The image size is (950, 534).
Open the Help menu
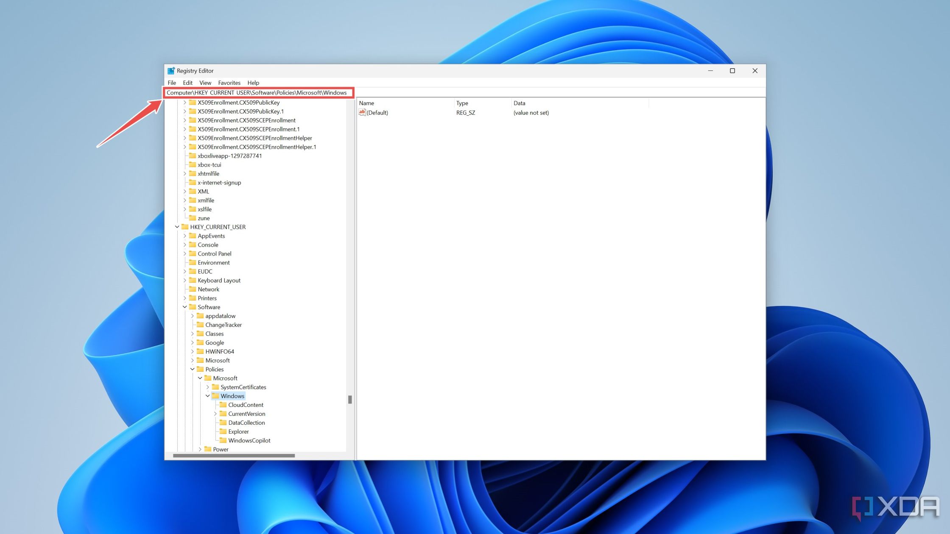pos(253,82)
